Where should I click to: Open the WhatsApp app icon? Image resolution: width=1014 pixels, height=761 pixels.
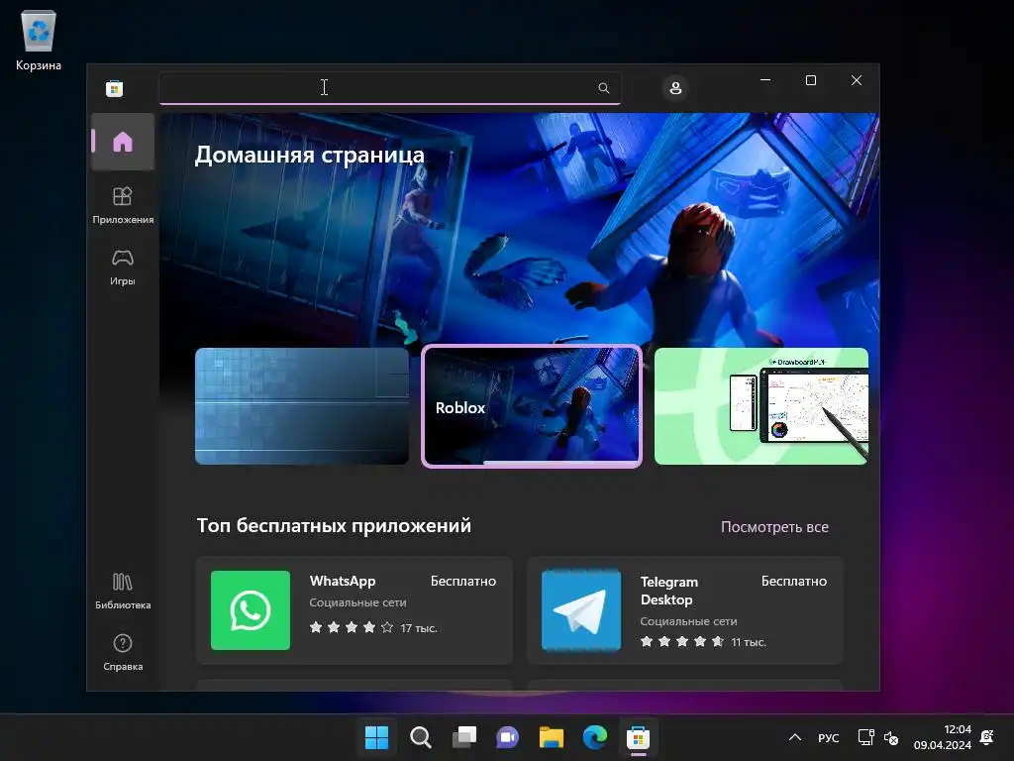[x=251, y=609]
